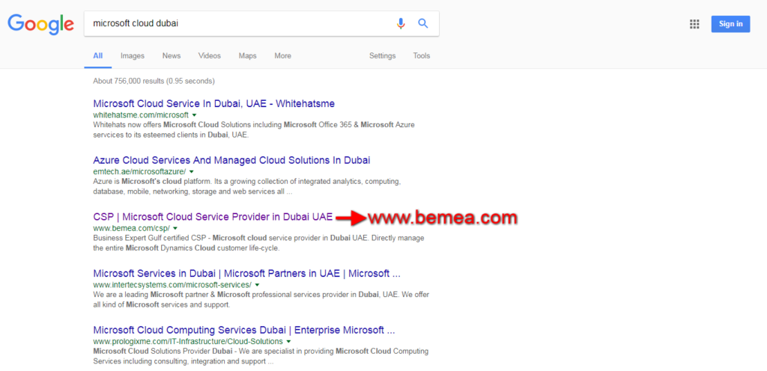Expand dropdown arrow beside whitehatsme.com/microsoft
The image size is (767, 371).
coord(195,115)
